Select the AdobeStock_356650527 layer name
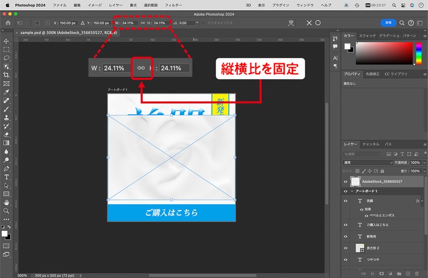 coord(382,182)
